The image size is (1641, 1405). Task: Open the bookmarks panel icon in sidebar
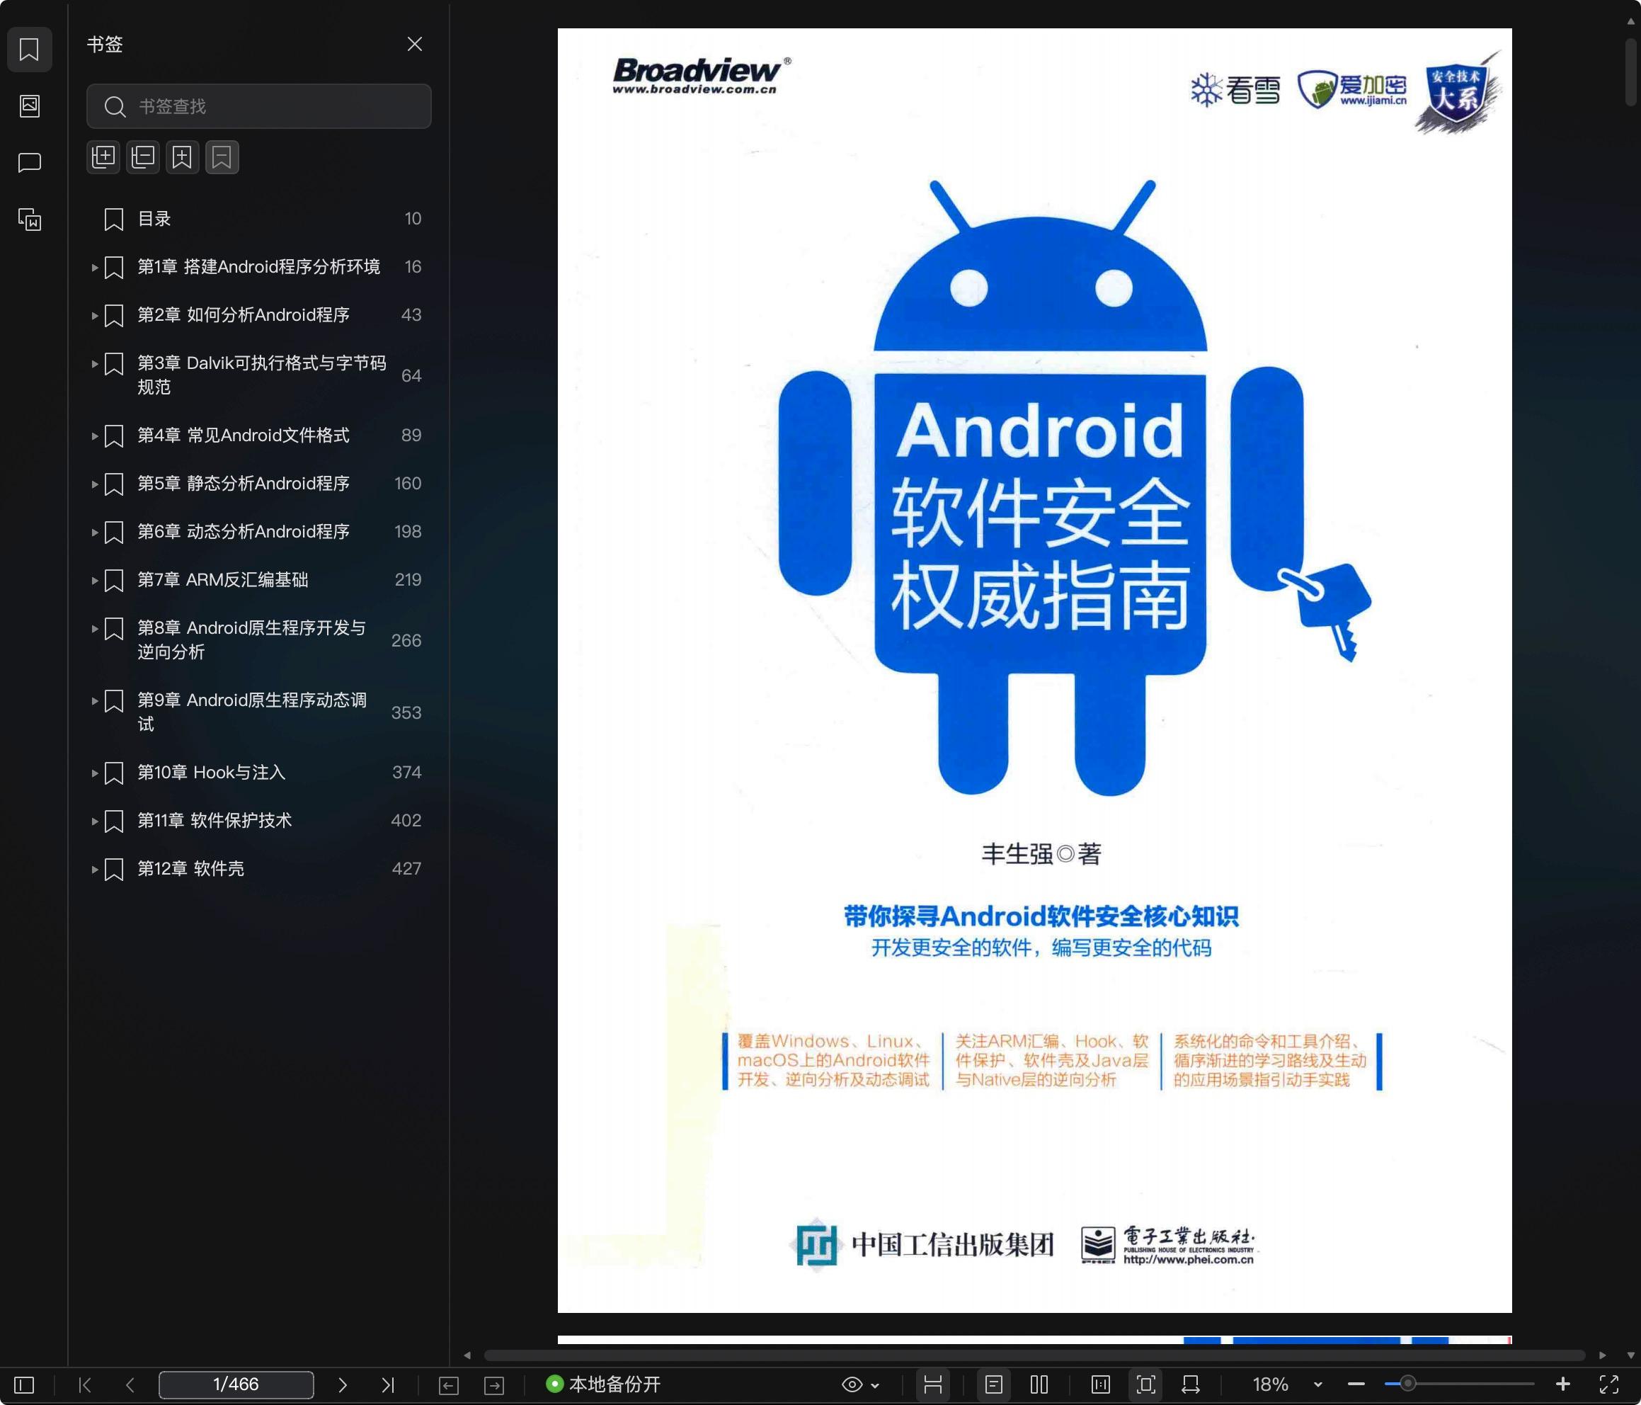[29, 49]
